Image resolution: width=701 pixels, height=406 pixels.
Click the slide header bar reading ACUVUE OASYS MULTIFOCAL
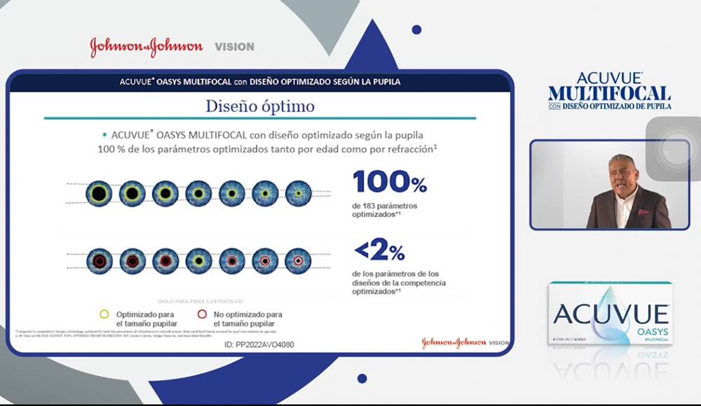(x=259, y=82)
